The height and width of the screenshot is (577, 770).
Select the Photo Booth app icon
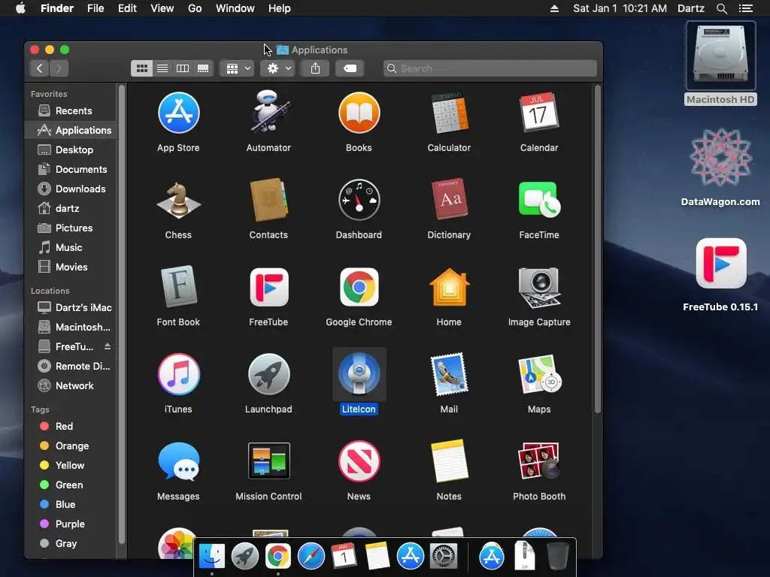[538, 461]
